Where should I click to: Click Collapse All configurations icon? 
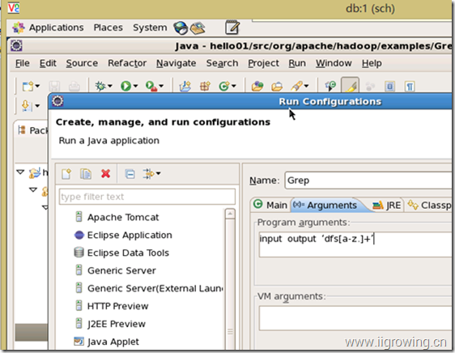coord(130,174)
